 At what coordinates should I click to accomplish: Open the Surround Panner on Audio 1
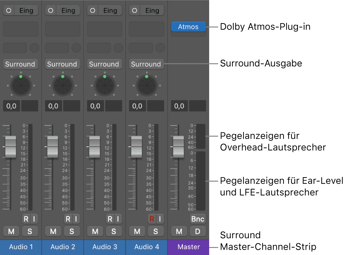(x=21, y=85)
